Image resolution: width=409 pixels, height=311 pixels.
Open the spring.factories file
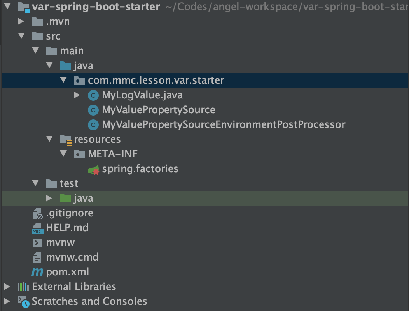(140, 169)
